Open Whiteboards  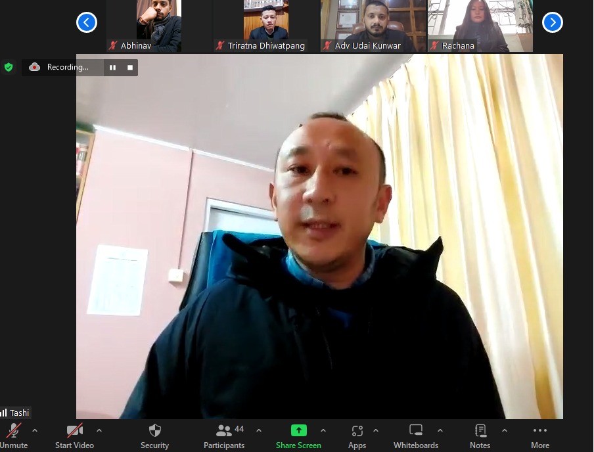pyautogui.click(x=416, y=436)
